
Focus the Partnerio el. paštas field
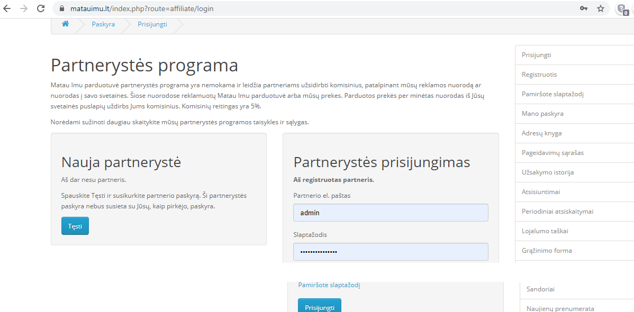tap(391, 213)
